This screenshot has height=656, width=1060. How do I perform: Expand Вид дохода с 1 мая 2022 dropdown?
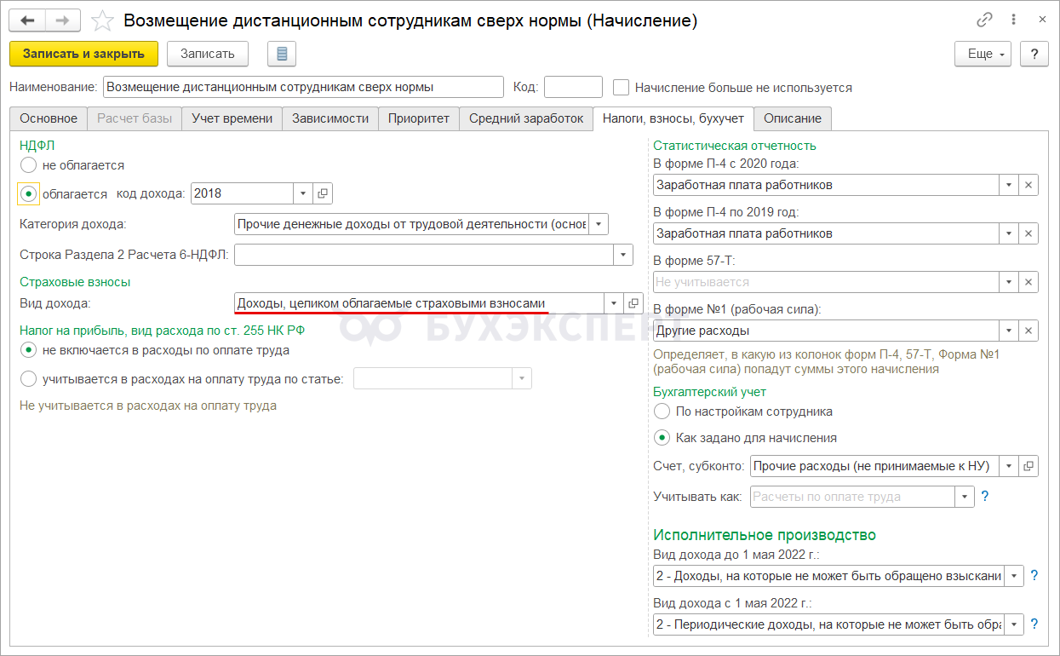[x=1014, y=624]
